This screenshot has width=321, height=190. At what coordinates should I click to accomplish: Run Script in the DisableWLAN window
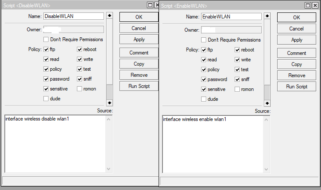[139, 86]
